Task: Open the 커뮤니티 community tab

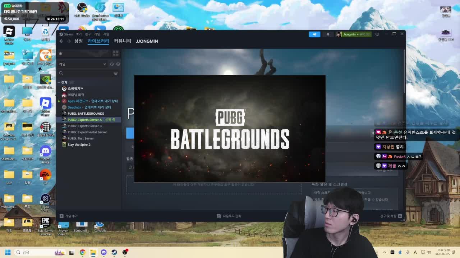Action: (x=123, y=41)
